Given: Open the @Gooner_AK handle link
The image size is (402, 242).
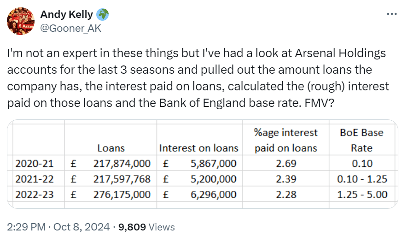Looking at the screenshot, I should pos(70,28).
